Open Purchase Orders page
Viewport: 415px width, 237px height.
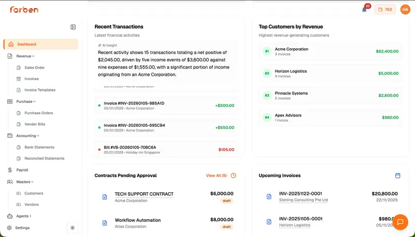pos(38,113)
